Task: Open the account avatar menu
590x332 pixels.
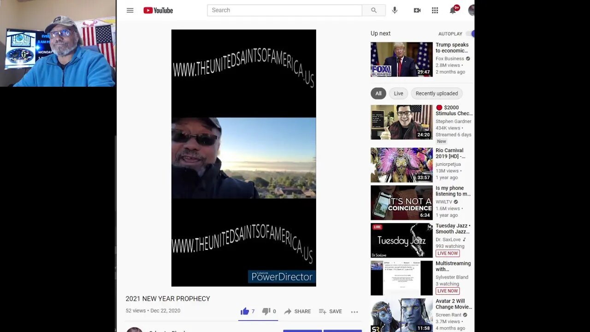Action: point(471,10)
